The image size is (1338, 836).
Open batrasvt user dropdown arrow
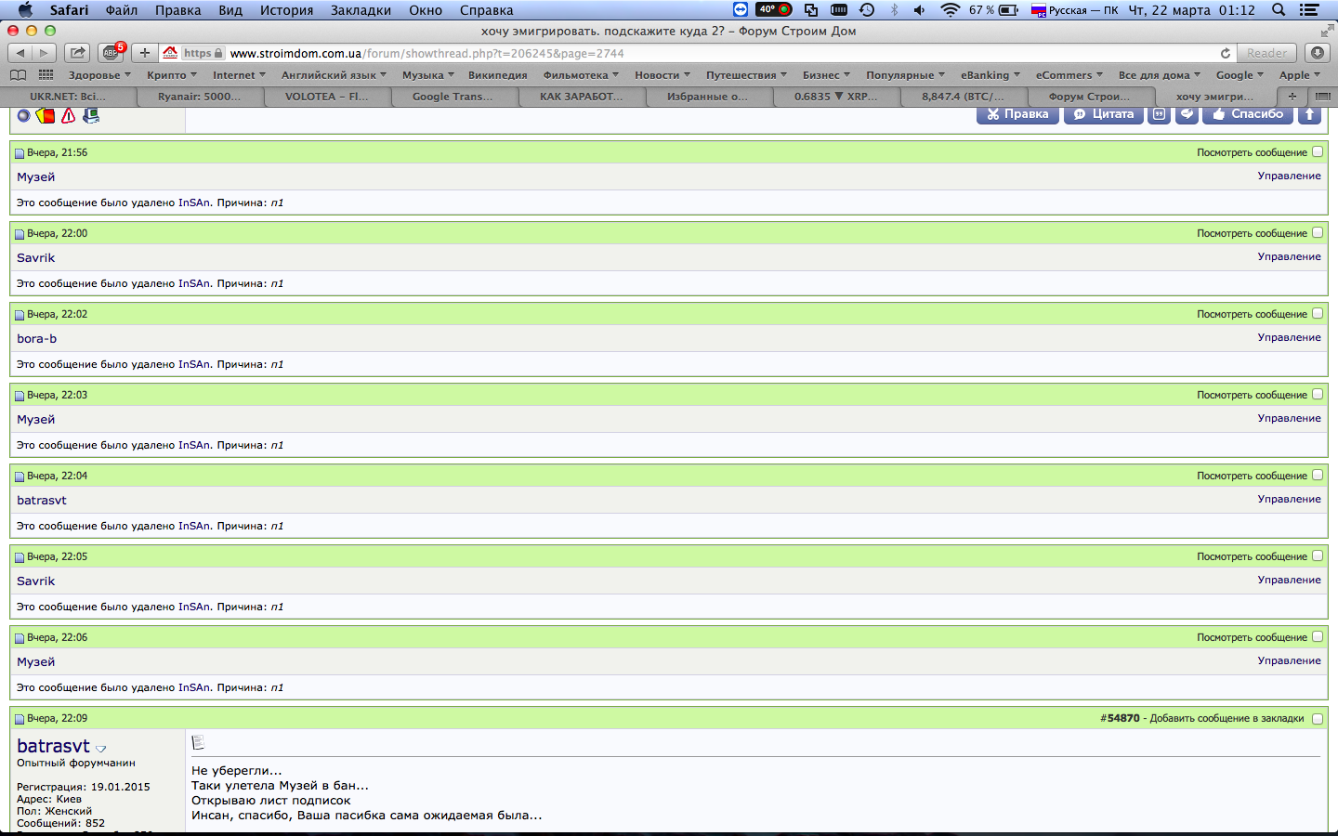pos(101,749)
